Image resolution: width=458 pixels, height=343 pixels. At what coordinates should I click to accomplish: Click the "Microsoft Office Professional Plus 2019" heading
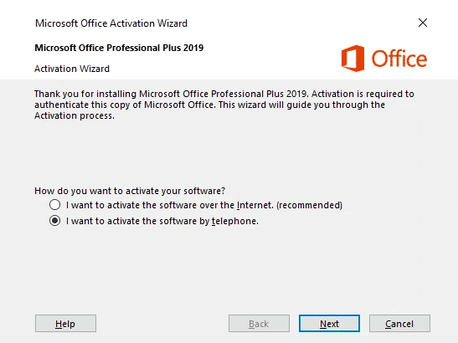point(119,48)
